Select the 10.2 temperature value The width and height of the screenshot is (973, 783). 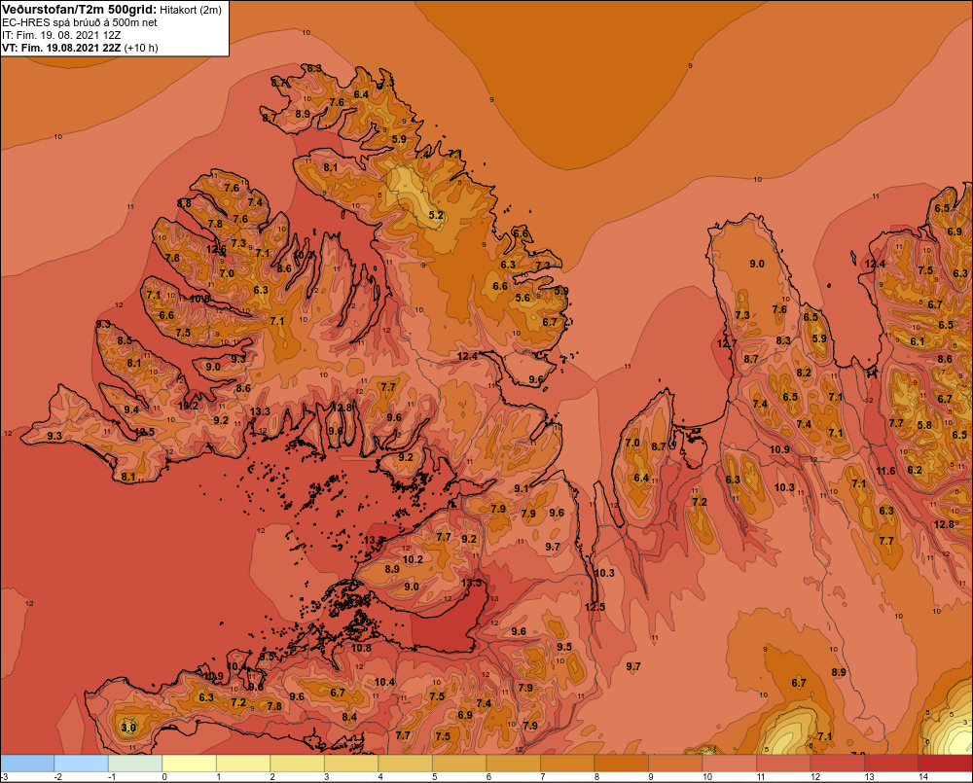coord(413,559)
